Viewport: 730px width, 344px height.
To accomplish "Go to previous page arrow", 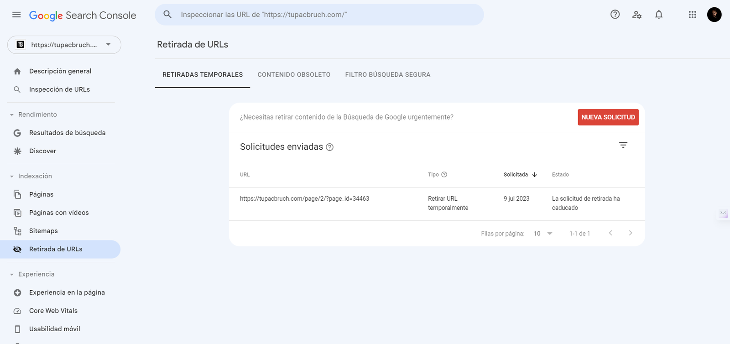I will pos(610,233).
